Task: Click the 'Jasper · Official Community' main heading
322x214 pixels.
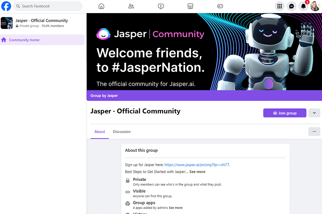Action: [x=135, y=111]
